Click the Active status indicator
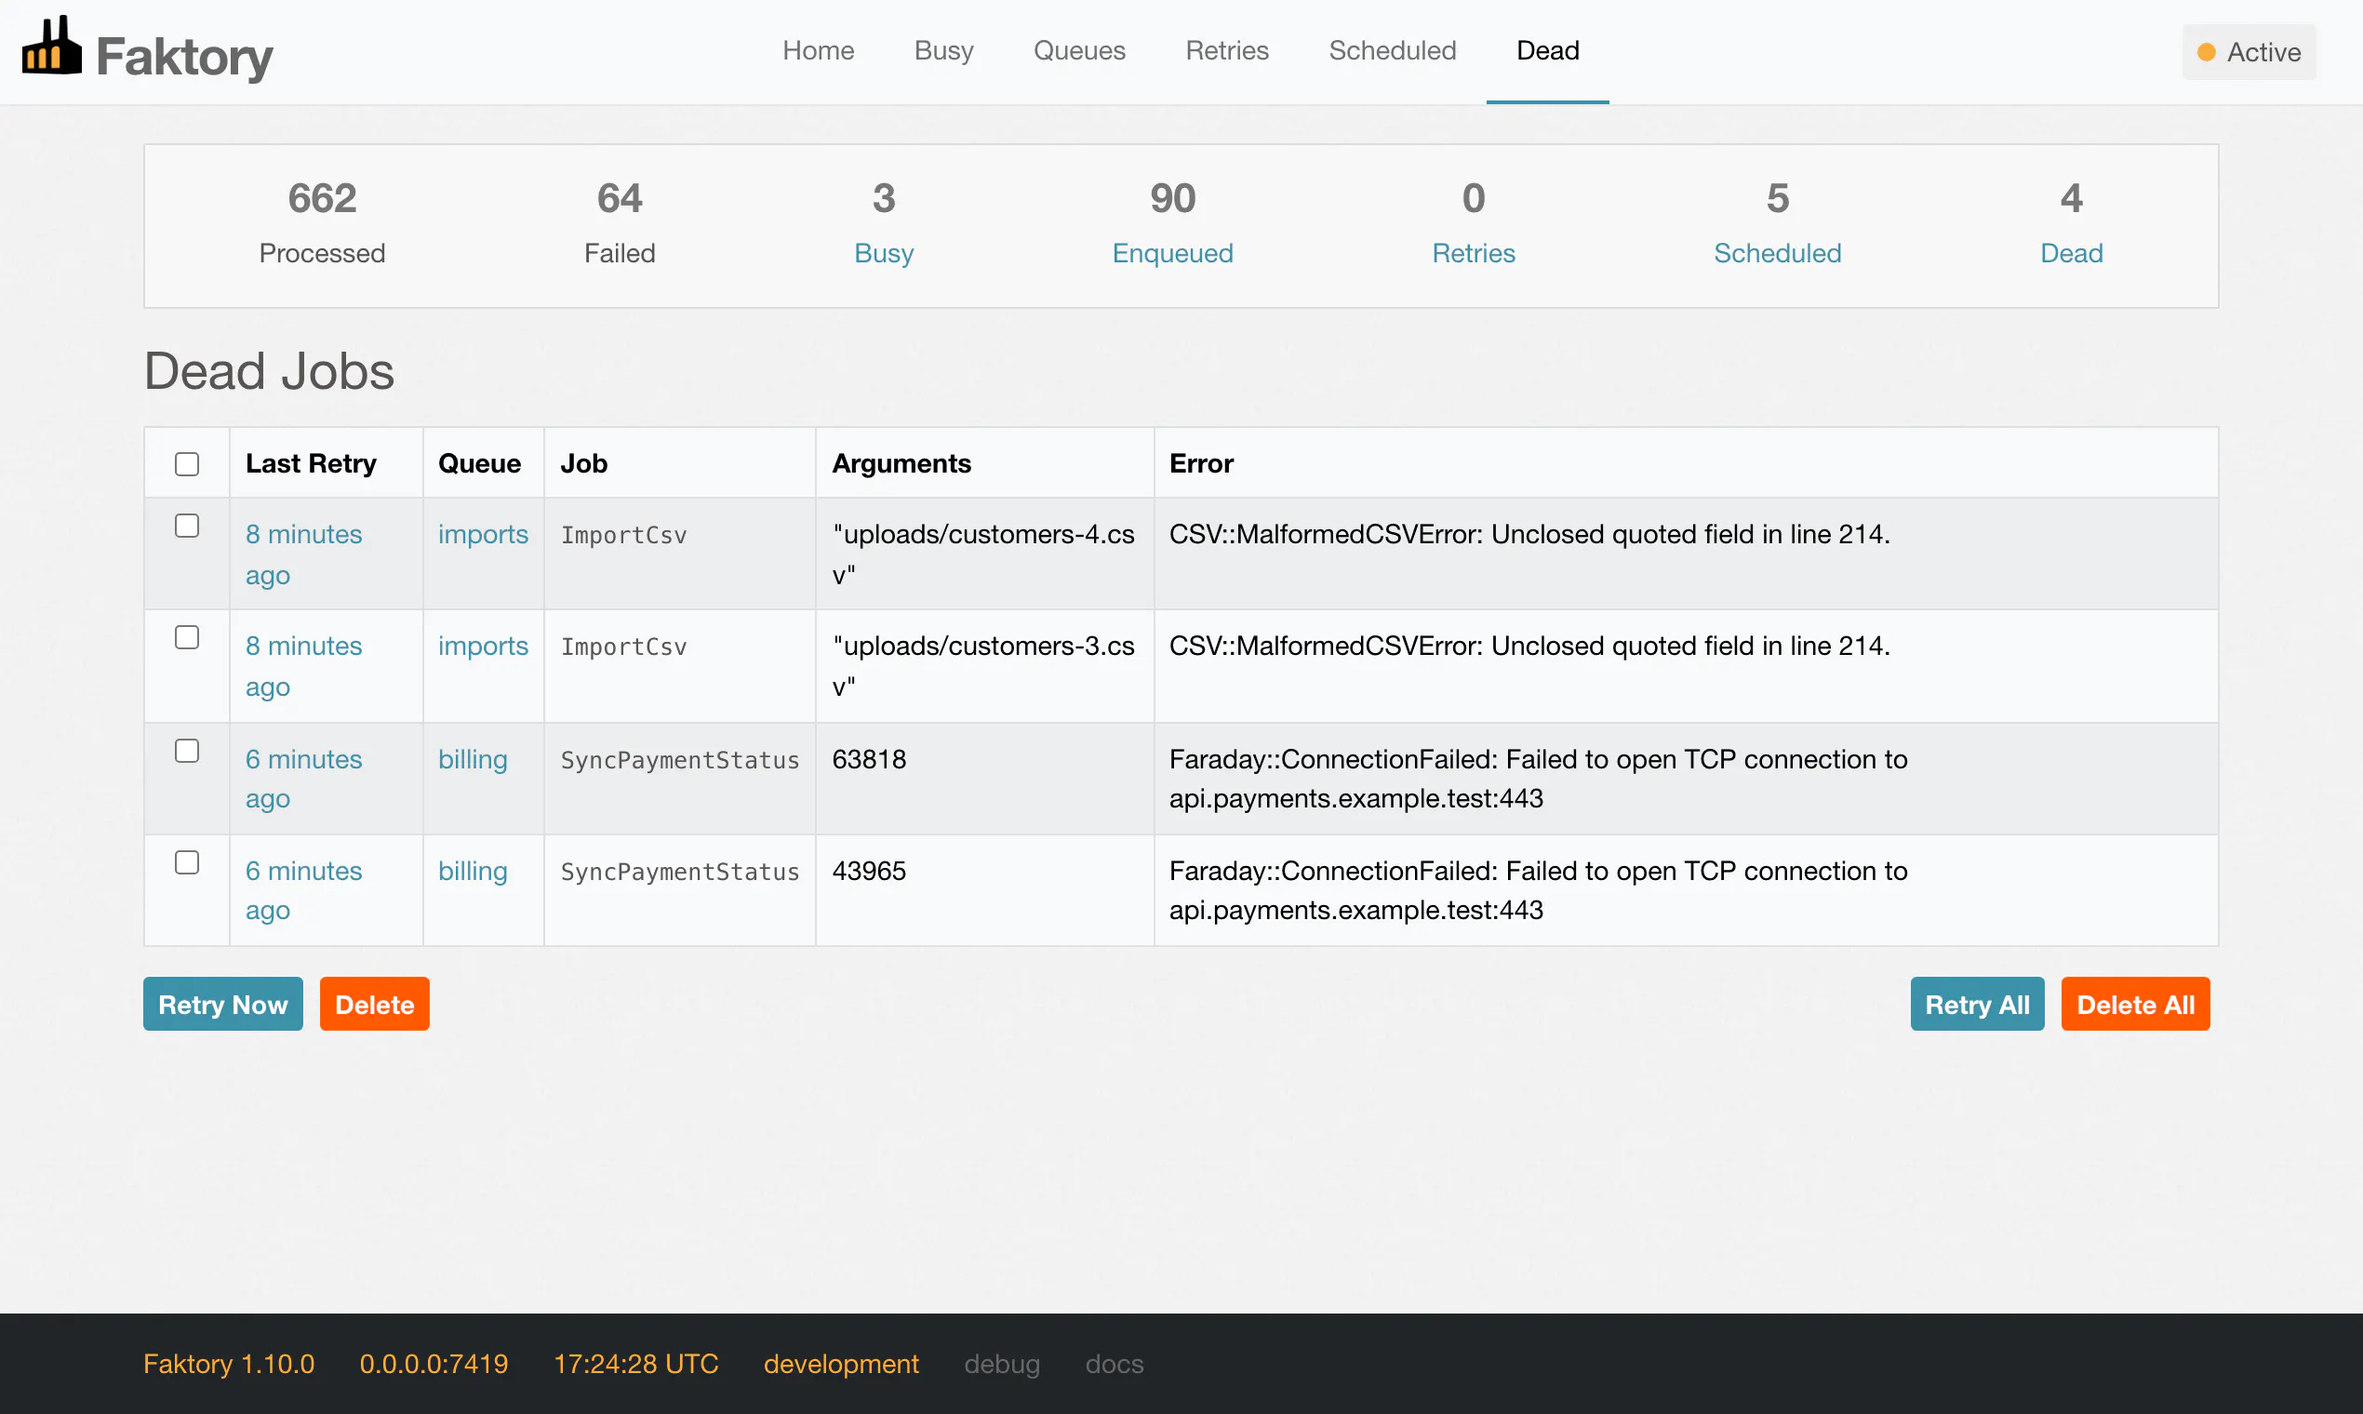The height and width of the screenshot is (1414, 2363). pyautogui.click(x=2249, y=52)
